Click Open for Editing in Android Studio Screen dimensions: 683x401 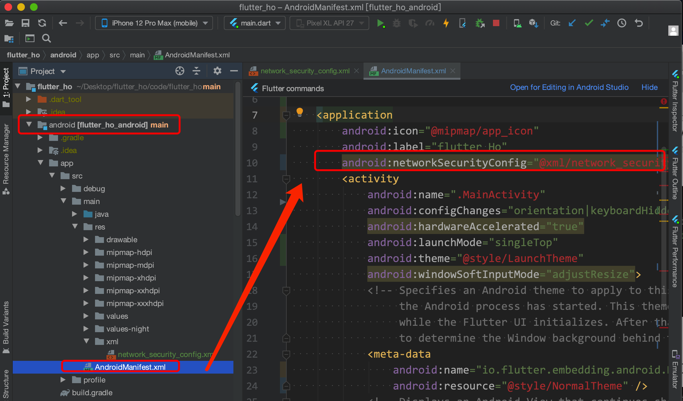[569, 87]
